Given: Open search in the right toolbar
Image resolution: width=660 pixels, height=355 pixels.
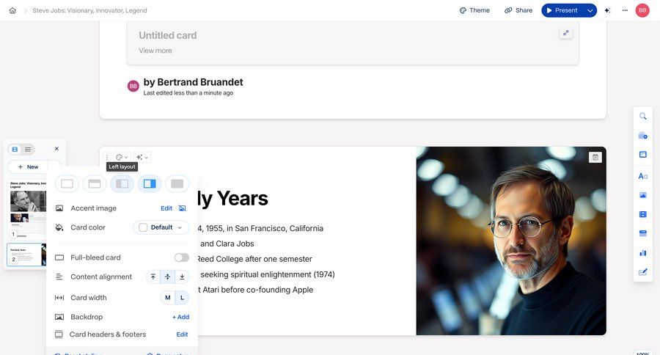Looking at the screenshot, I should (643, 116).
